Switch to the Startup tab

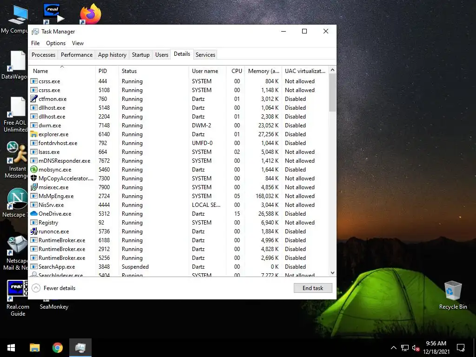coord(140,55)
